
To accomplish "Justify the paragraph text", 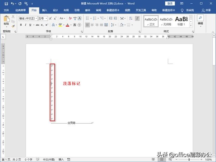I will click(101, 25).
